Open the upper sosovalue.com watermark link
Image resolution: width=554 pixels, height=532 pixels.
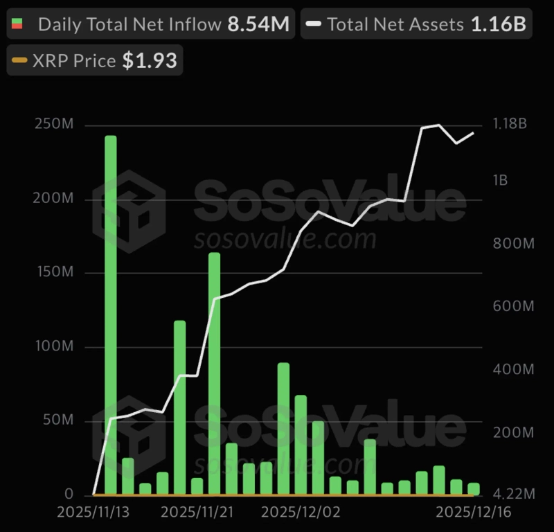coord(285,240)
